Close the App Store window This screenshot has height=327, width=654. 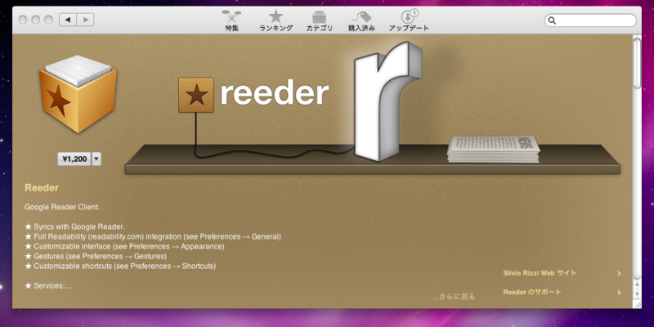point(23,20)
